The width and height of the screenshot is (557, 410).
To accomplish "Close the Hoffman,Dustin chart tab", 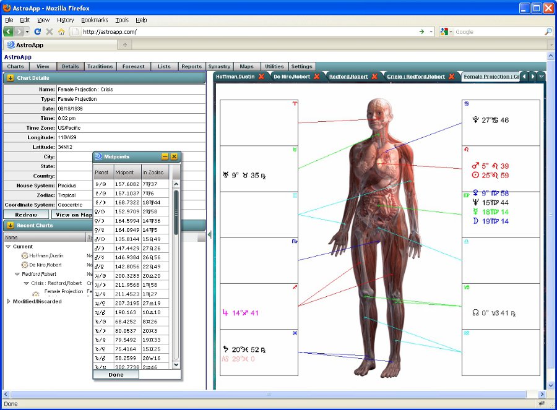I will pos(261,76).
